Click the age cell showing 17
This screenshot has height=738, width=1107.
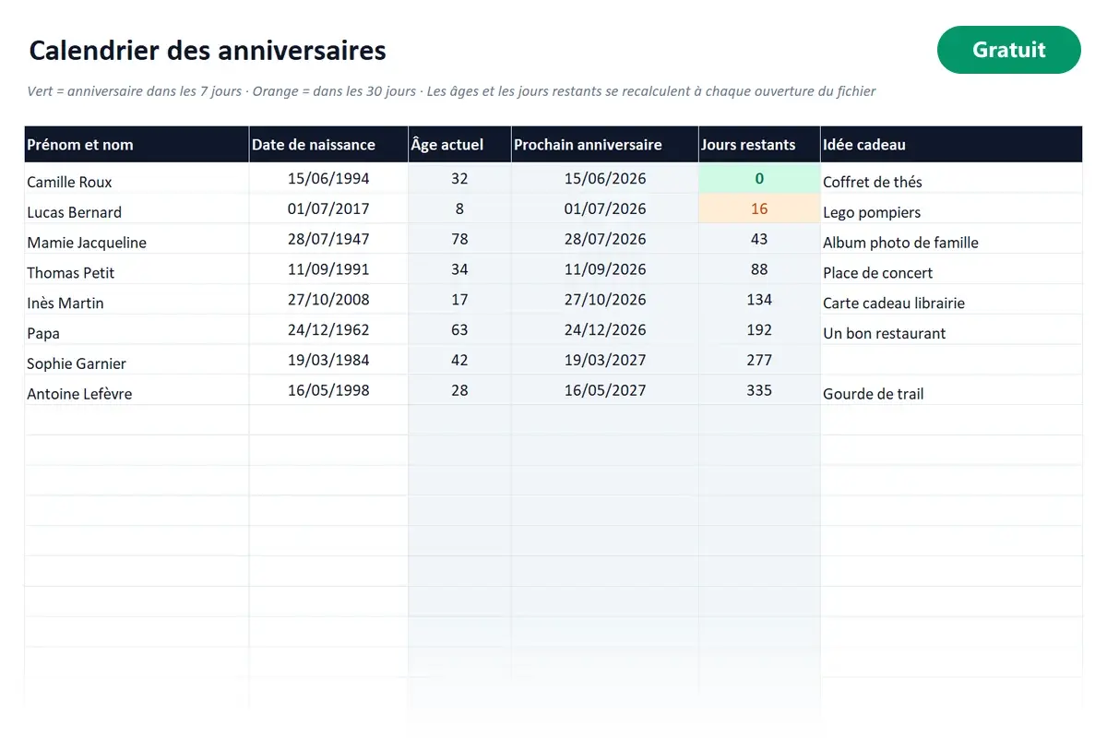pos(459,300)
